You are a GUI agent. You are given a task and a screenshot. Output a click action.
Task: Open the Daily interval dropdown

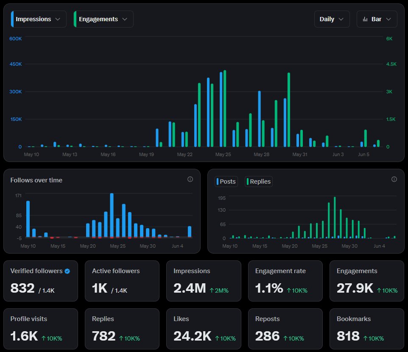click(332, 19)
